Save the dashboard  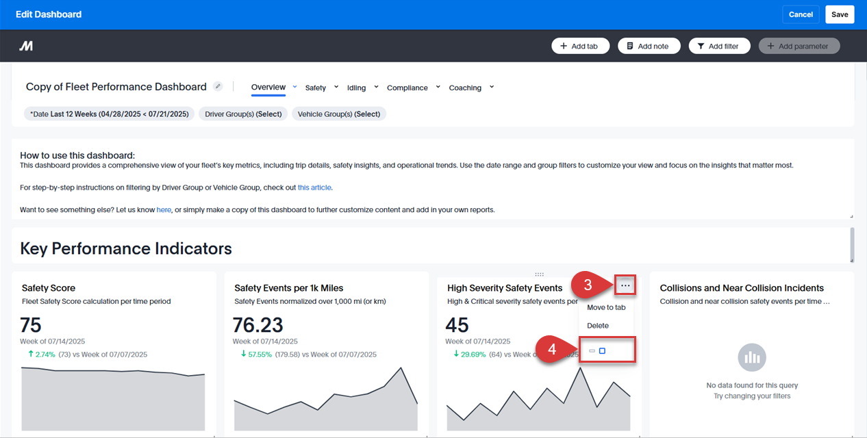click(840, 14)
